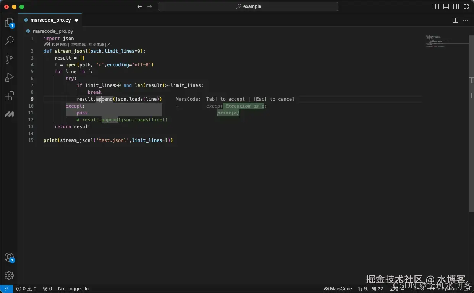Open the MarsCode panel from activity bar
The height and width of the screenshot is (293, 474).
[x=9, y=114]
